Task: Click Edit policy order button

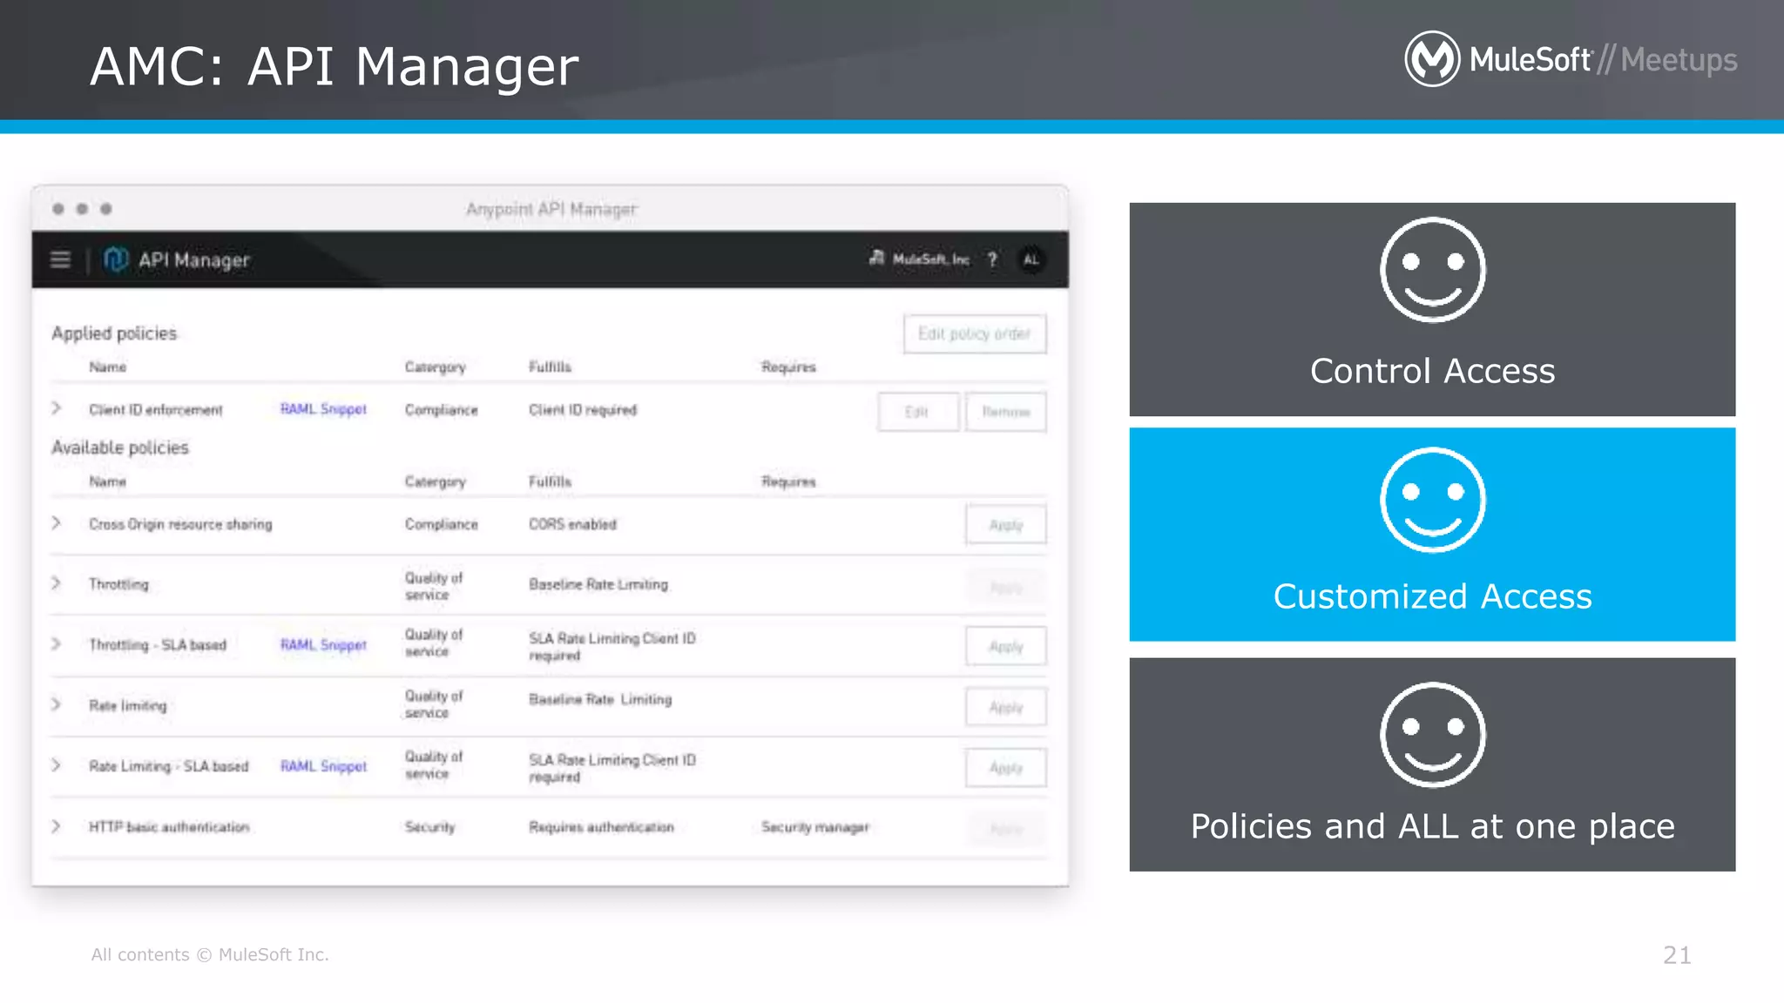Action: 974,334
